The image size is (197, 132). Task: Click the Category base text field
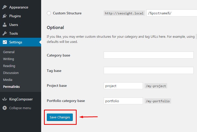(x=148, y=55)
